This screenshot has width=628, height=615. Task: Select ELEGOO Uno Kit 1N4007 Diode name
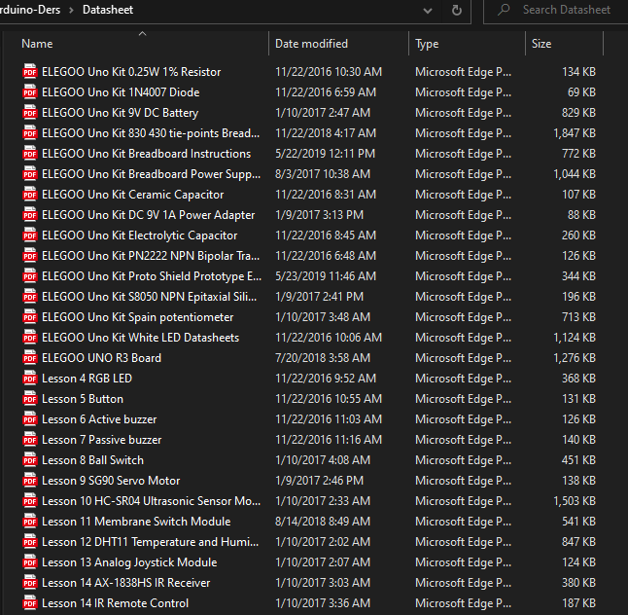pyautogui.click(x=121, y=92)
